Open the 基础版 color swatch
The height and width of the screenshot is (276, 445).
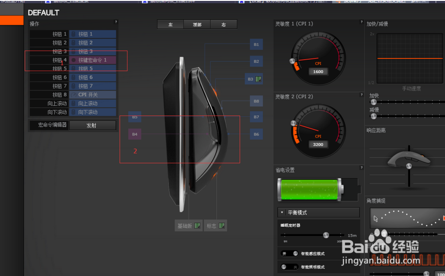click(197, 226)
